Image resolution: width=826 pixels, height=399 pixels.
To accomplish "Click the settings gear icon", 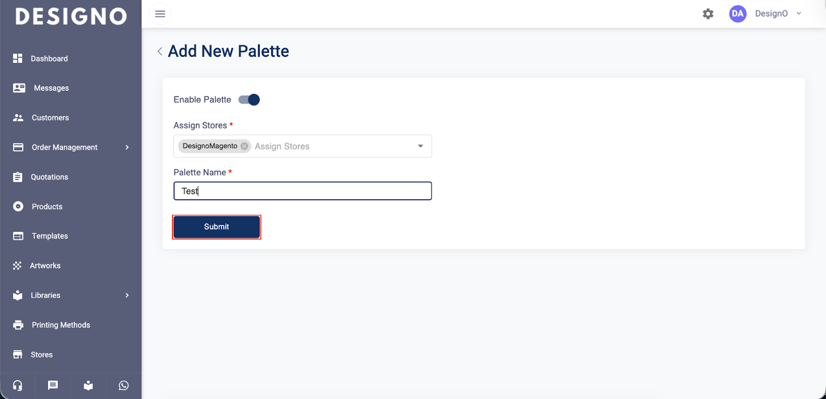I will pos(708,14).
